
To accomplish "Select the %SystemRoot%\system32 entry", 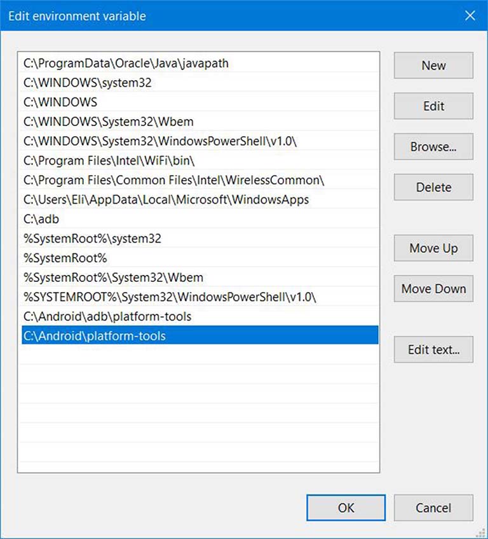I will 200,239.
